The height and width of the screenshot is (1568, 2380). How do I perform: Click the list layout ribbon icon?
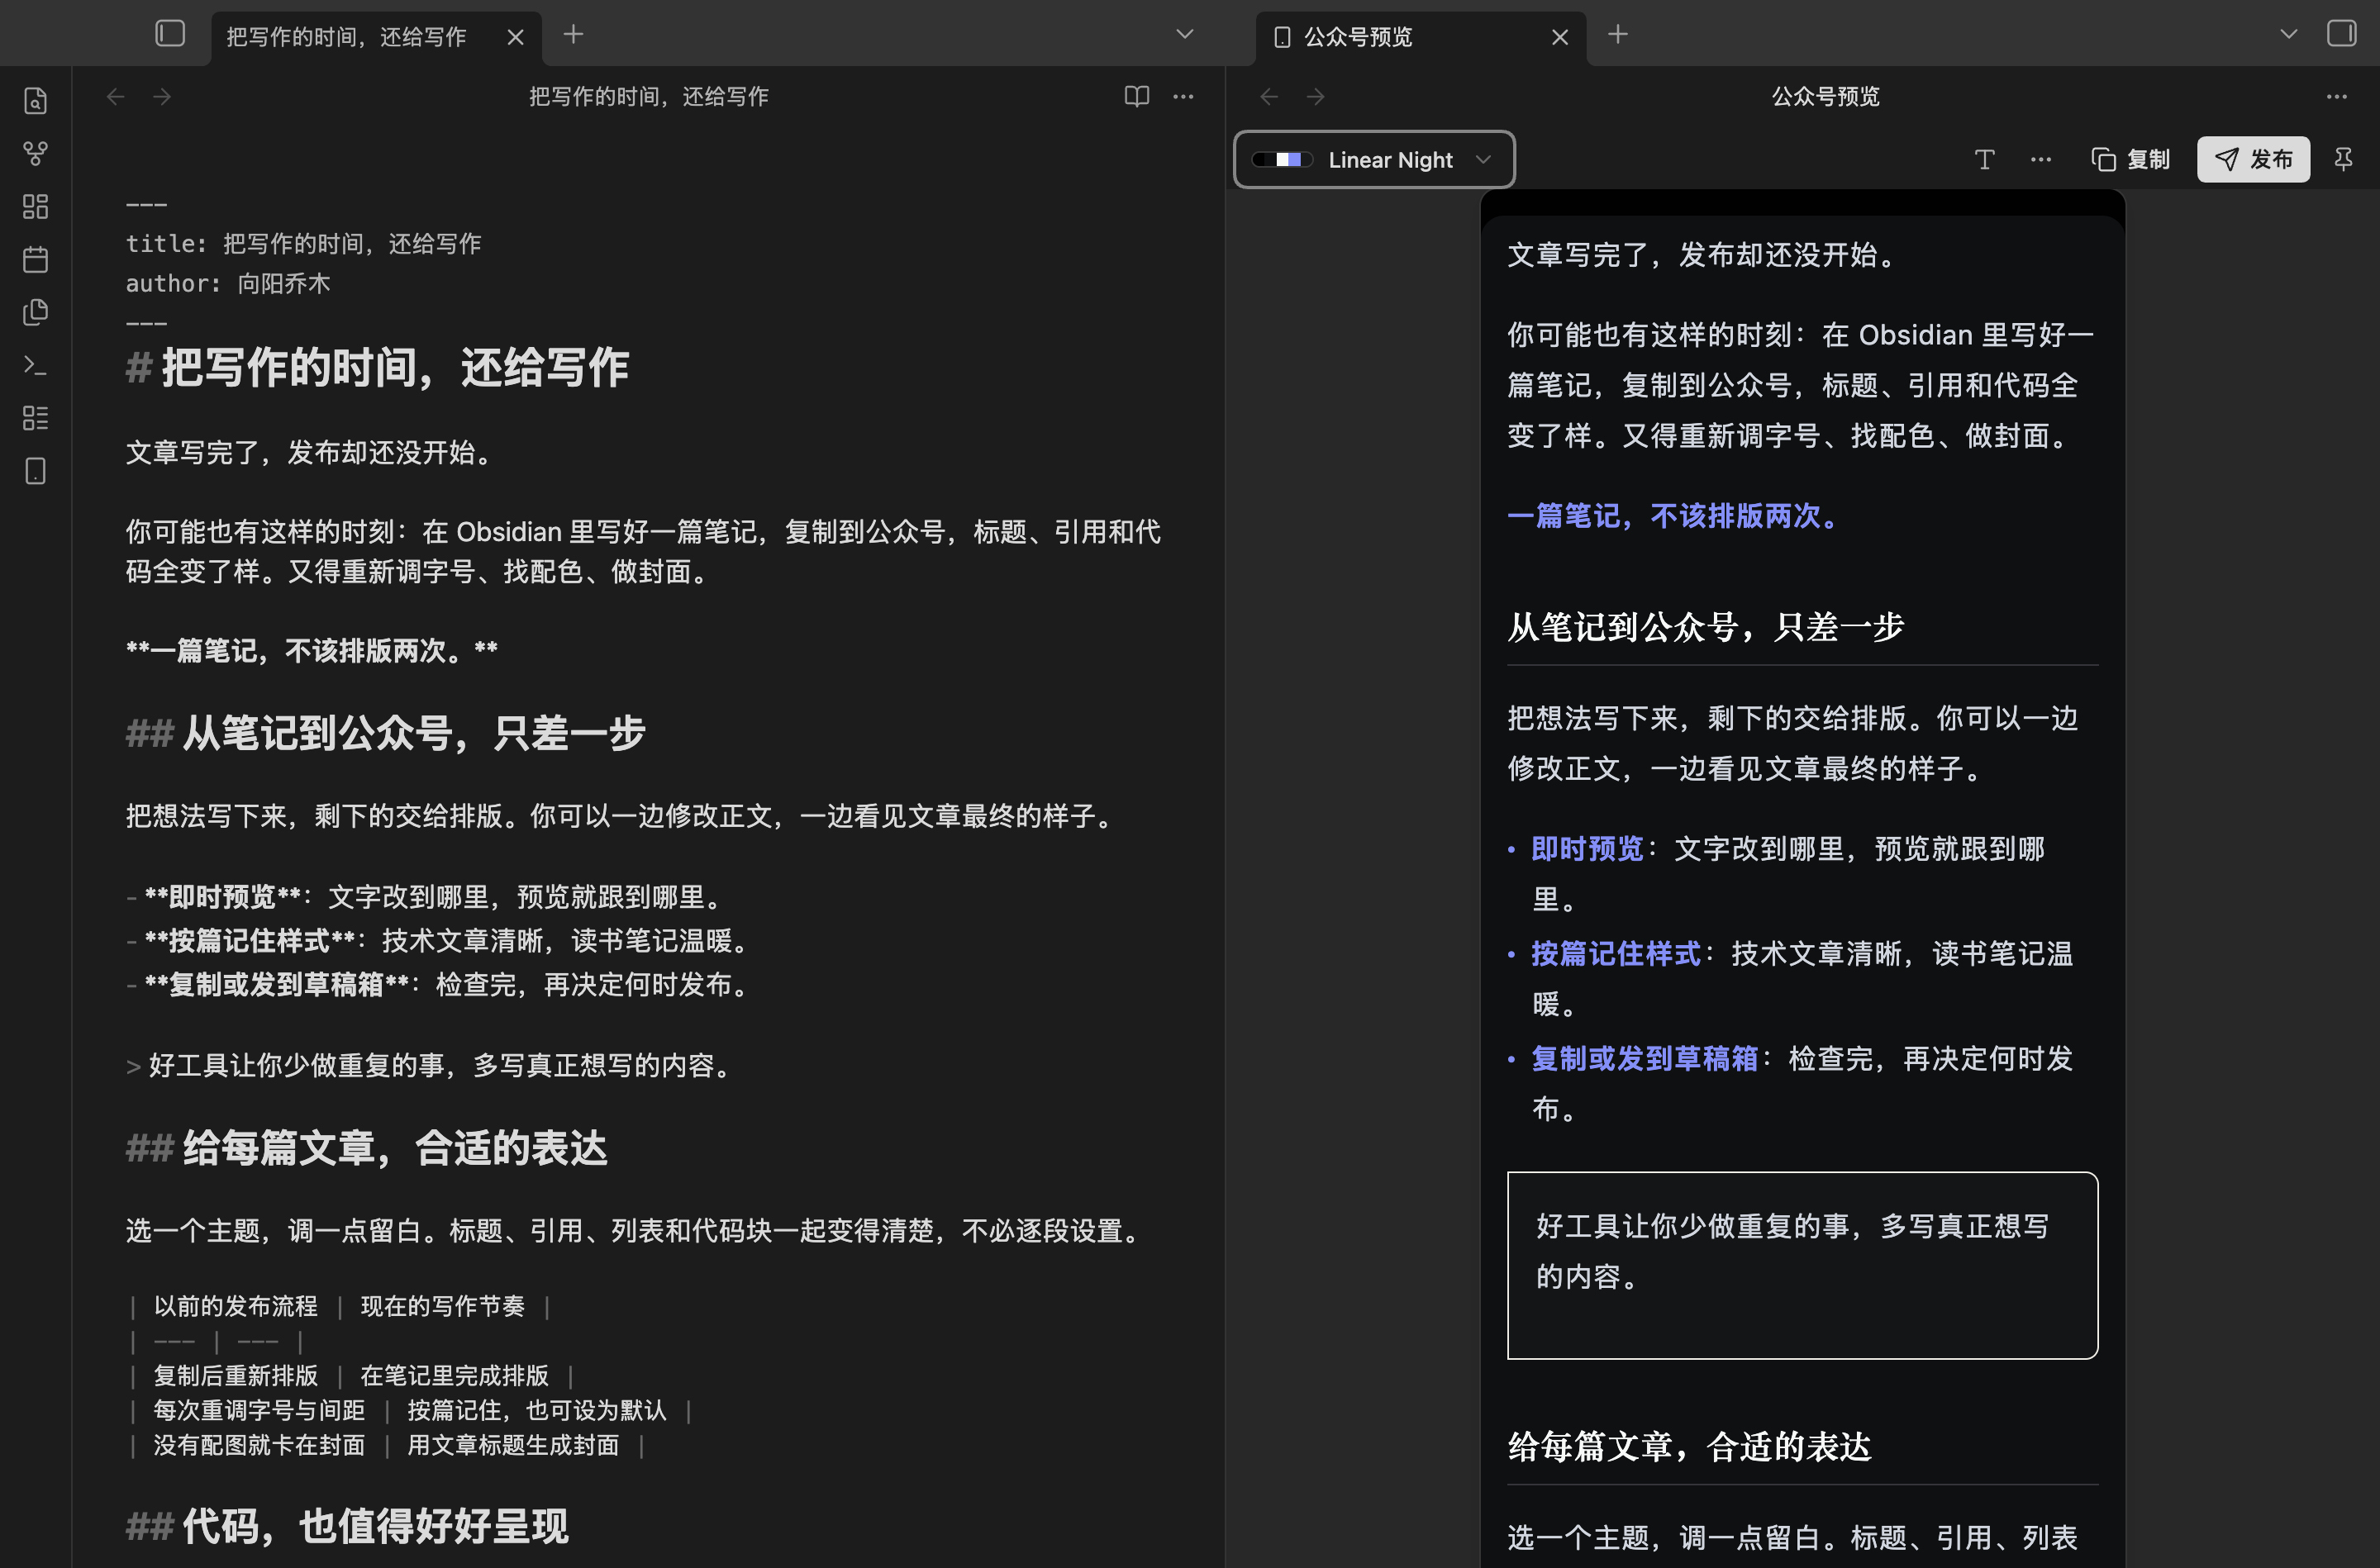click(35, 418)
